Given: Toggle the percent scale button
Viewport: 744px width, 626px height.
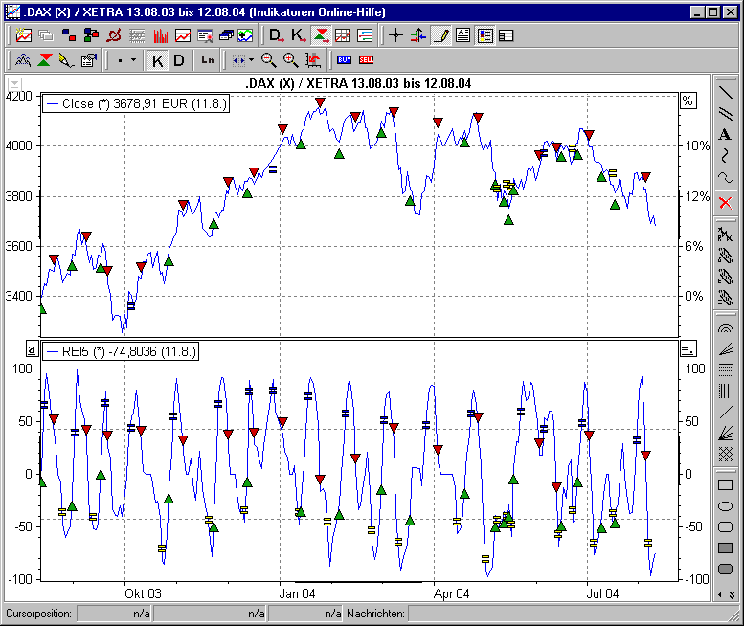Looking at the screenshot, I should tap(687, 101).
